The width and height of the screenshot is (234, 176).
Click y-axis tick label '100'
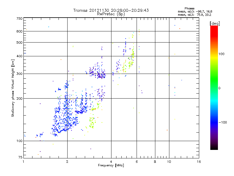tap(19, 141)
